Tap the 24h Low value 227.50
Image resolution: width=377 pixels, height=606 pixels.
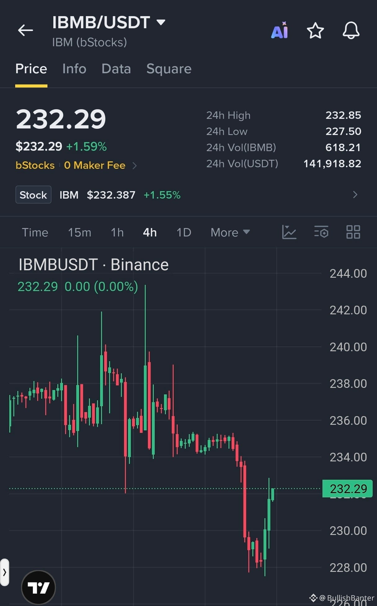[x=343, y=132]
